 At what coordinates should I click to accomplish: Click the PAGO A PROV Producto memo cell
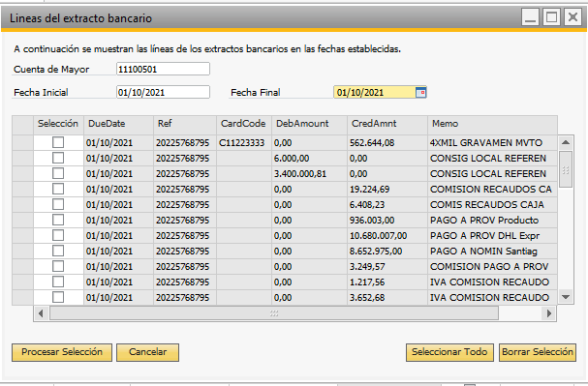(x=492, y=221)
